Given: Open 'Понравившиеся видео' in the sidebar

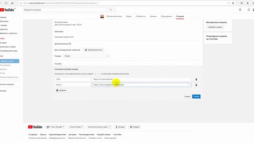Looking at the screenshot, I should [x=9, y=51].
